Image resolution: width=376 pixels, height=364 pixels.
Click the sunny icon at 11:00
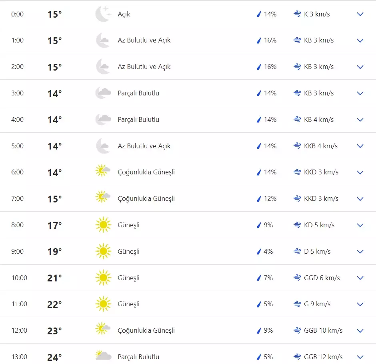[103, 303]
